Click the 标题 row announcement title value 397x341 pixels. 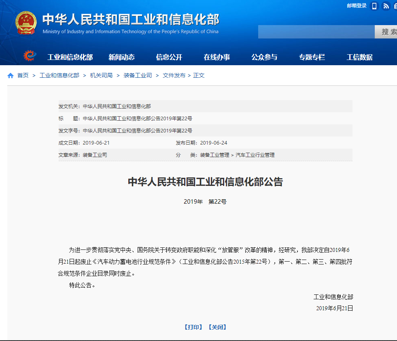tap(138, 119)
